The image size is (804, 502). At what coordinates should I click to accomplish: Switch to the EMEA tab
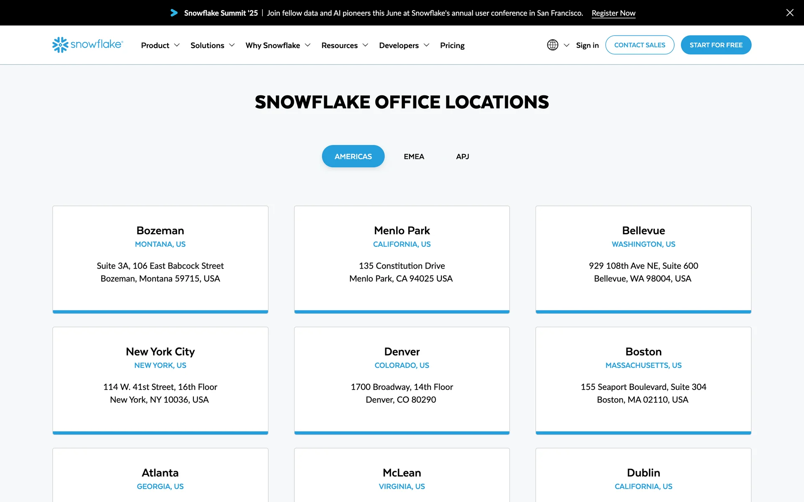pyautogui.click(x=414, y=156)
